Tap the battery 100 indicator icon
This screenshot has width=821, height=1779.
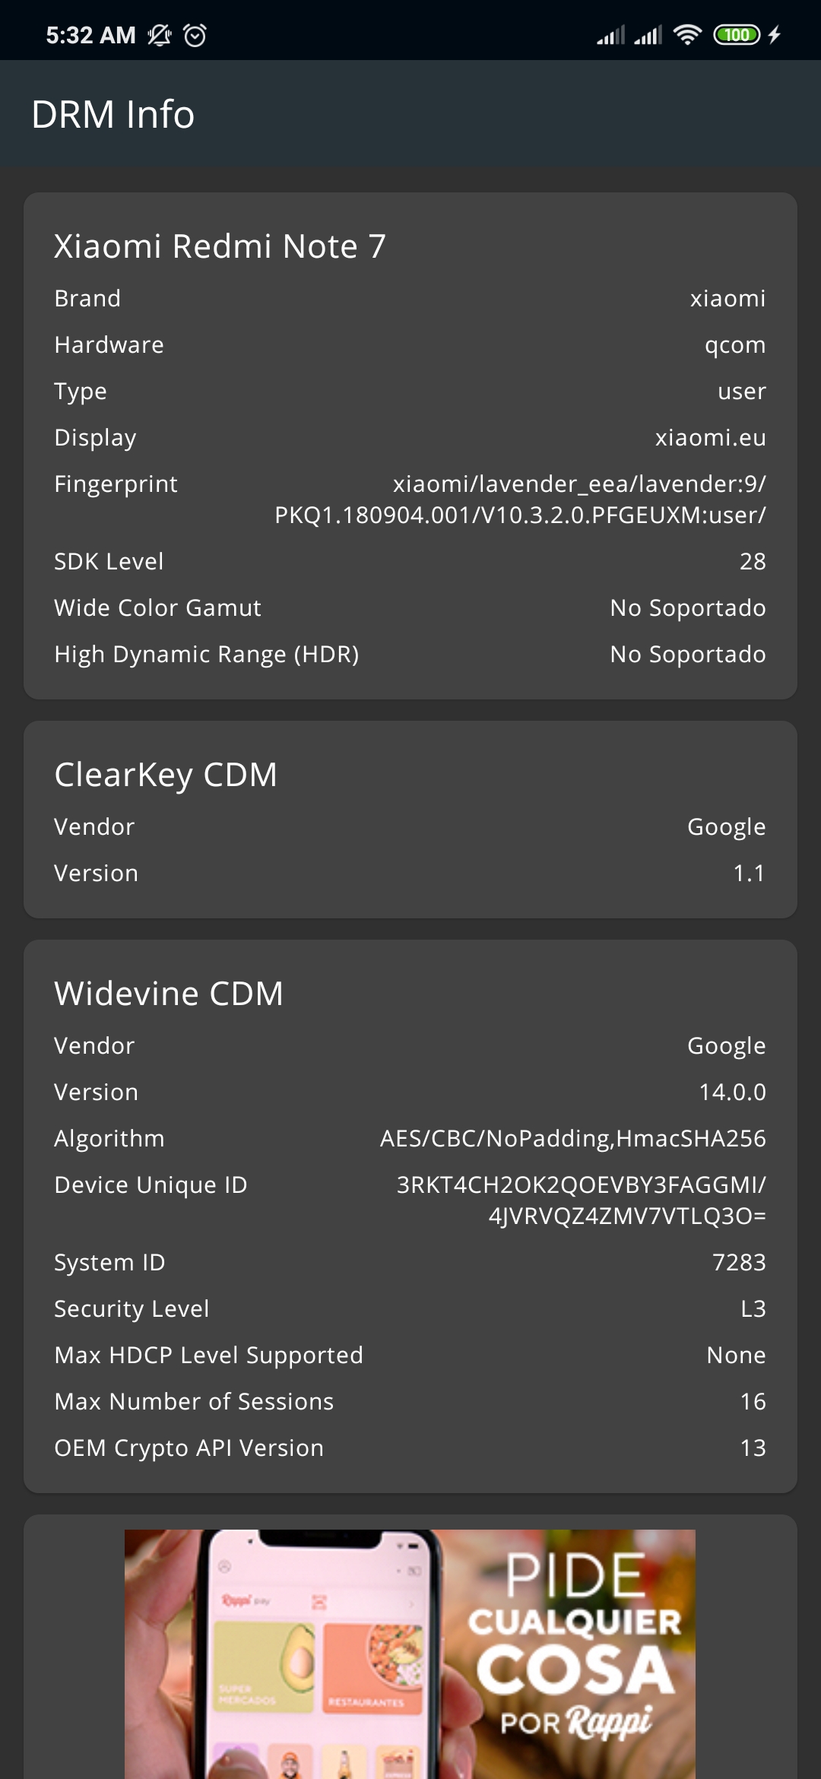click(x=736, y=35)
